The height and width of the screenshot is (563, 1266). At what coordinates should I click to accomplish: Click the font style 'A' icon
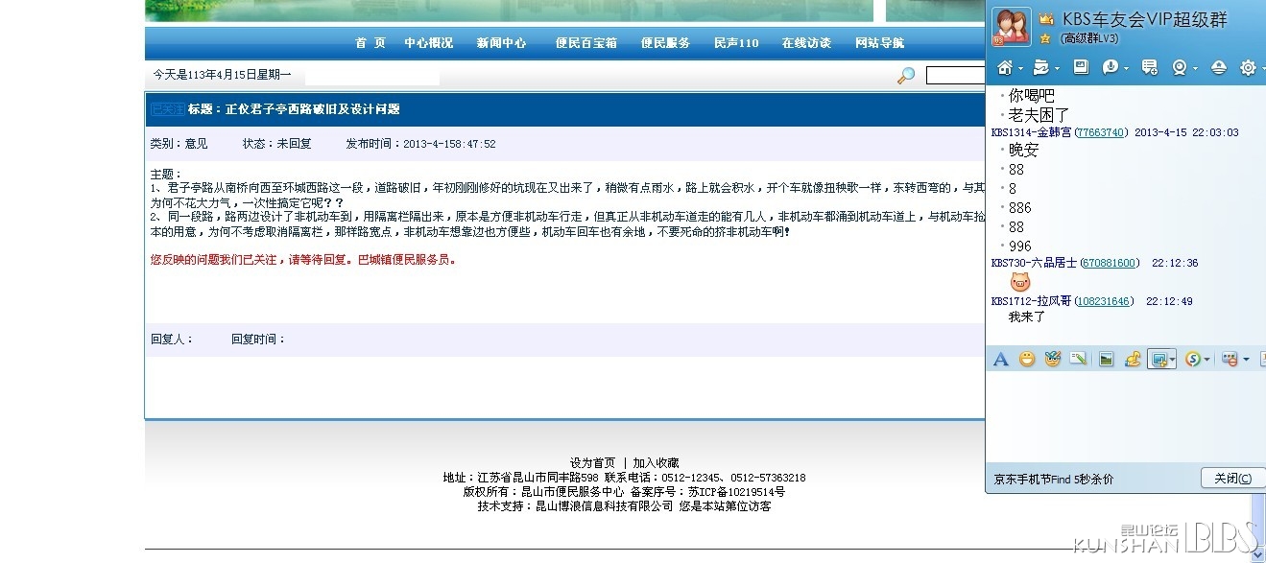(x=1000, y=360)
